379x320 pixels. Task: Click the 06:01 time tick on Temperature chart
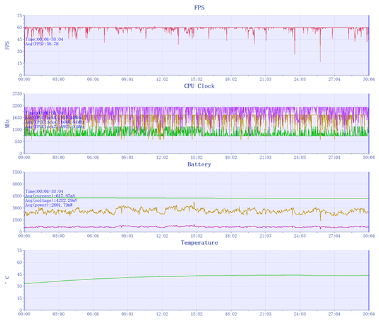pos(93,314)
